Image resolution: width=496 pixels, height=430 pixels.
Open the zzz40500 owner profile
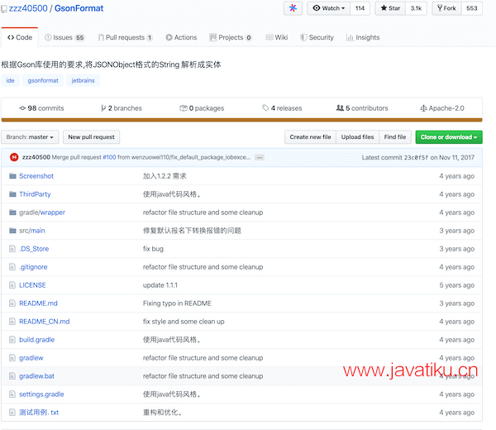point(28,8)
